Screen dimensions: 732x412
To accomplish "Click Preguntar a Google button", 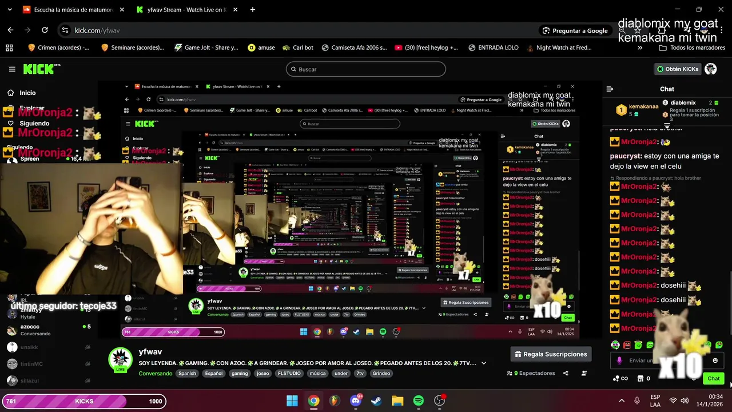I will click(x=575, y=30).
